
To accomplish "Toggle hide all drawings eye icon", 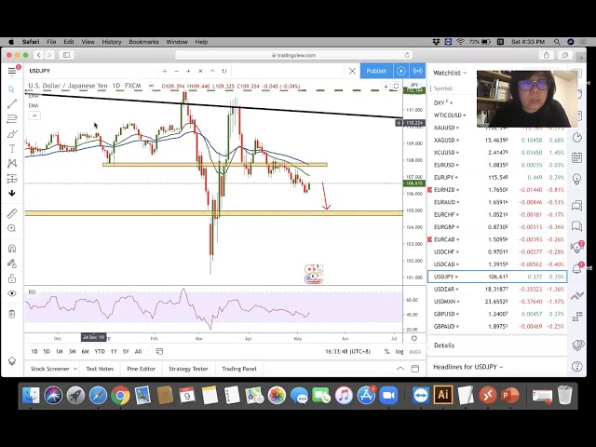I will pyautogui.click(x=12, y=293).
